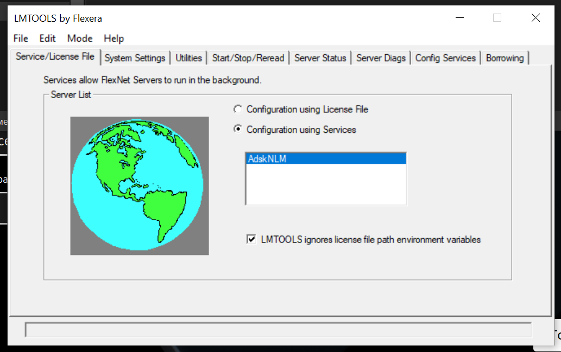The image size is (561, 352).
Task: Switch to the System Settings tab
Action: (x=135, y=58)
